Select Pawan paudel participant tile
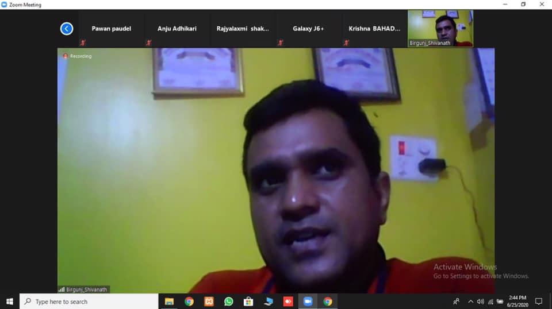Image resolution: width=552 pixels, height=309 pixels. click(x=111, y=29)
